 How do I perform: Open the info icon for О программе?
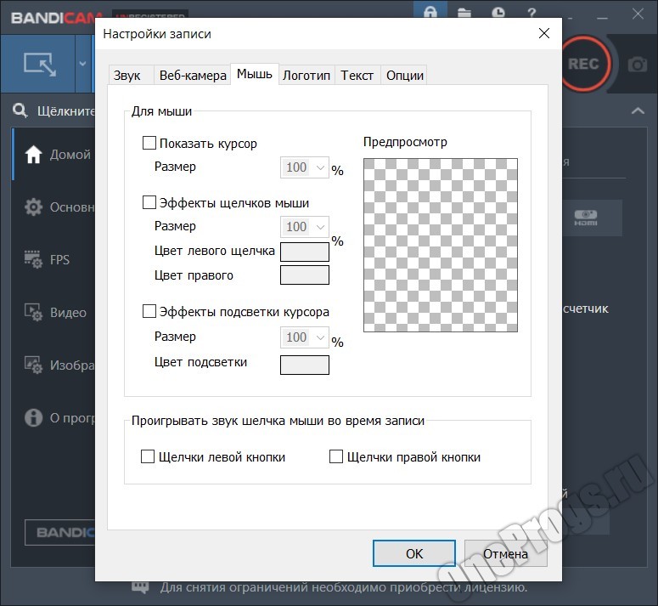click(x=34, y=417)
